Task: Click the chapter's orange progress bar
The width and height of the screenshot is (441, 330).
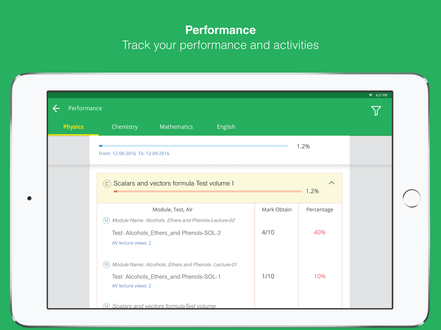Action: (x=207, y=191)
